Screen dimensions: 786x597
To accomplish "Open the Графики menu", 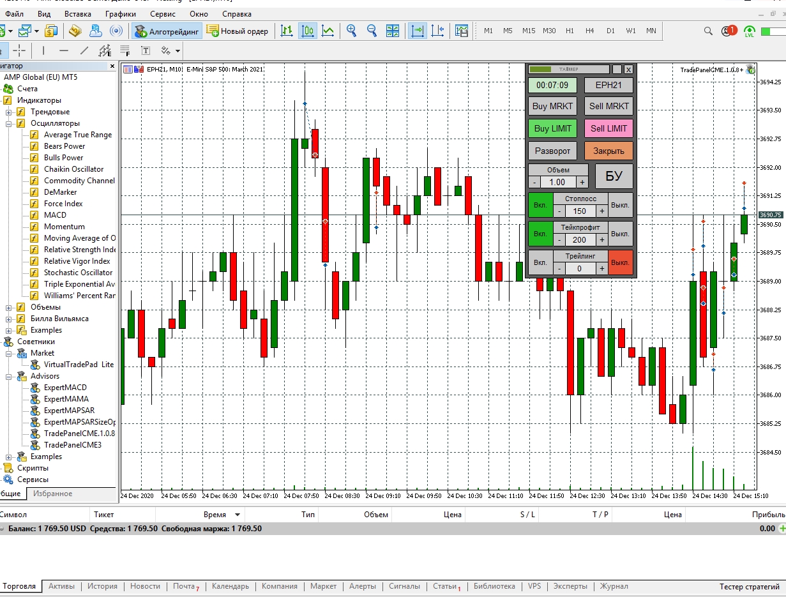I will click(x=121, y=13).
